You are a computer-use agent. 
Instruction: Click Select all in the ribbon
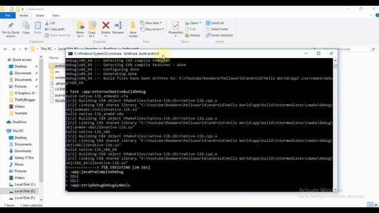pos(214,23)
